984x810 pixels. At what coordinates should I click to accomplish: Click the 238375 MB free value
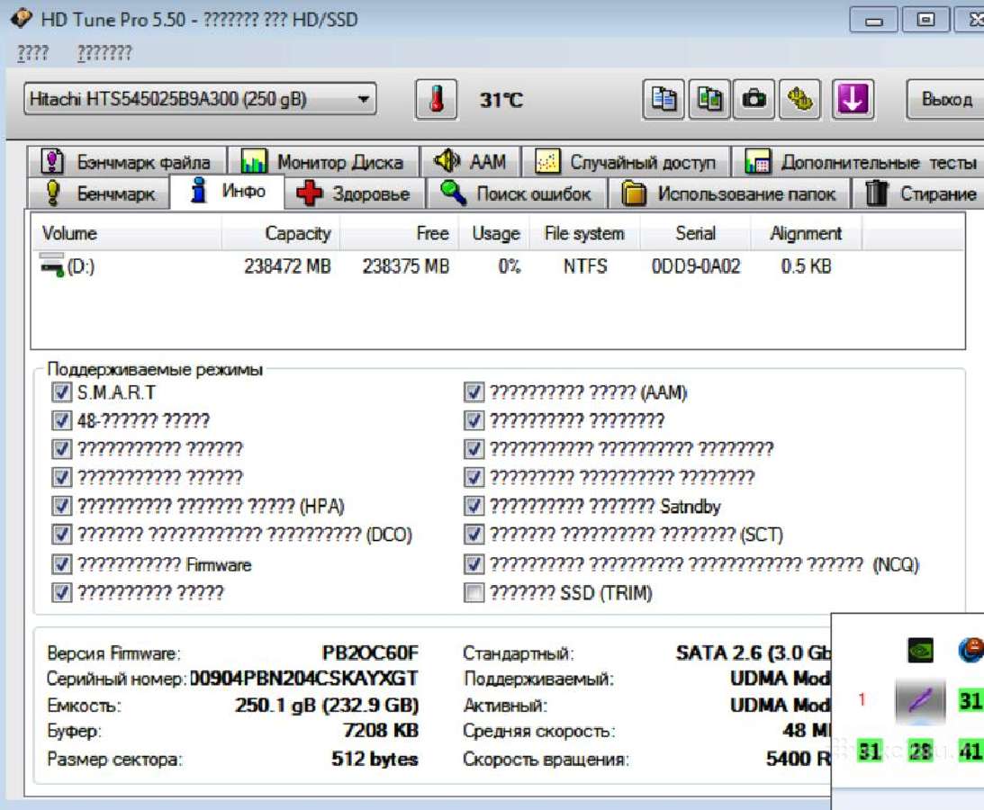(406, 266)
